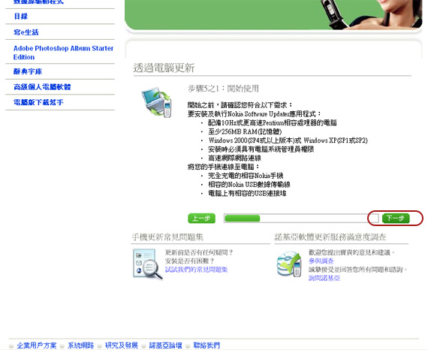Open the 參與調查 survey link
The height and width of the screenshot is (350, 428).
click(x=321, y=261)
